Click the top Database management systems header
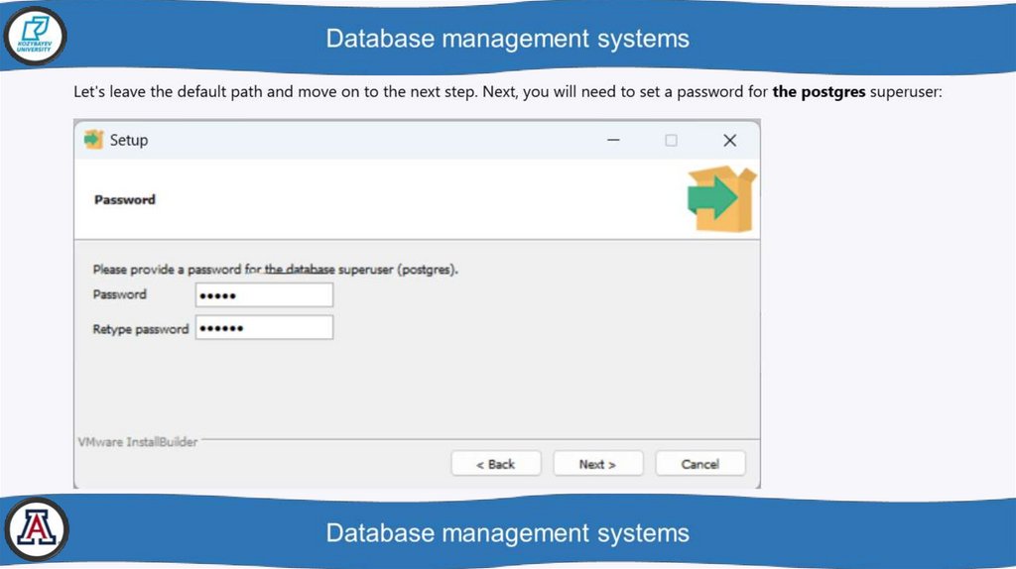Image resolution: width=1016 pixels, height=569 pixels. pos(507,39)
